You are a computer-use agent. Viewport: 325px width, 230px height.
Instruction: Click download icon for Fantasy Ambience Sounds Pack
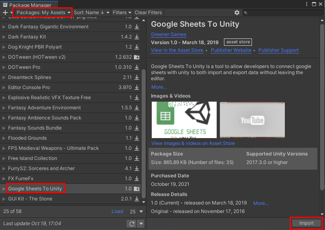[137, 118]
